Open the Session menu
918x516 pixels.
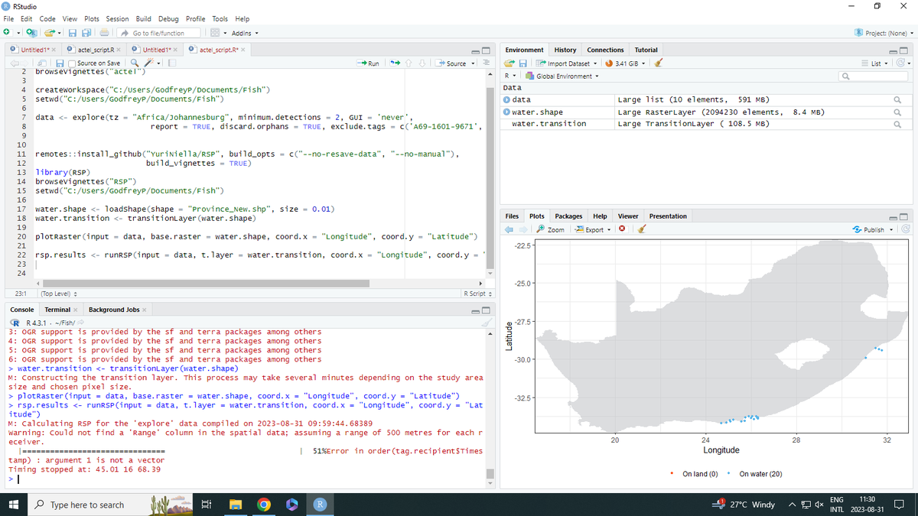pos(117,18)
